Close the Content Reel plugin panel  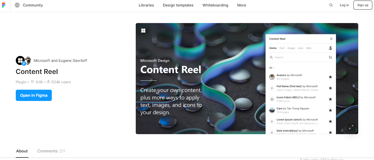tap(331, 39)
